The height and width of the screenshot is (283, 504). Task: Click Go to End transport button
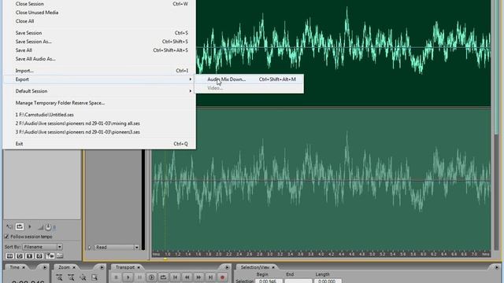click(x=210, y=277)
